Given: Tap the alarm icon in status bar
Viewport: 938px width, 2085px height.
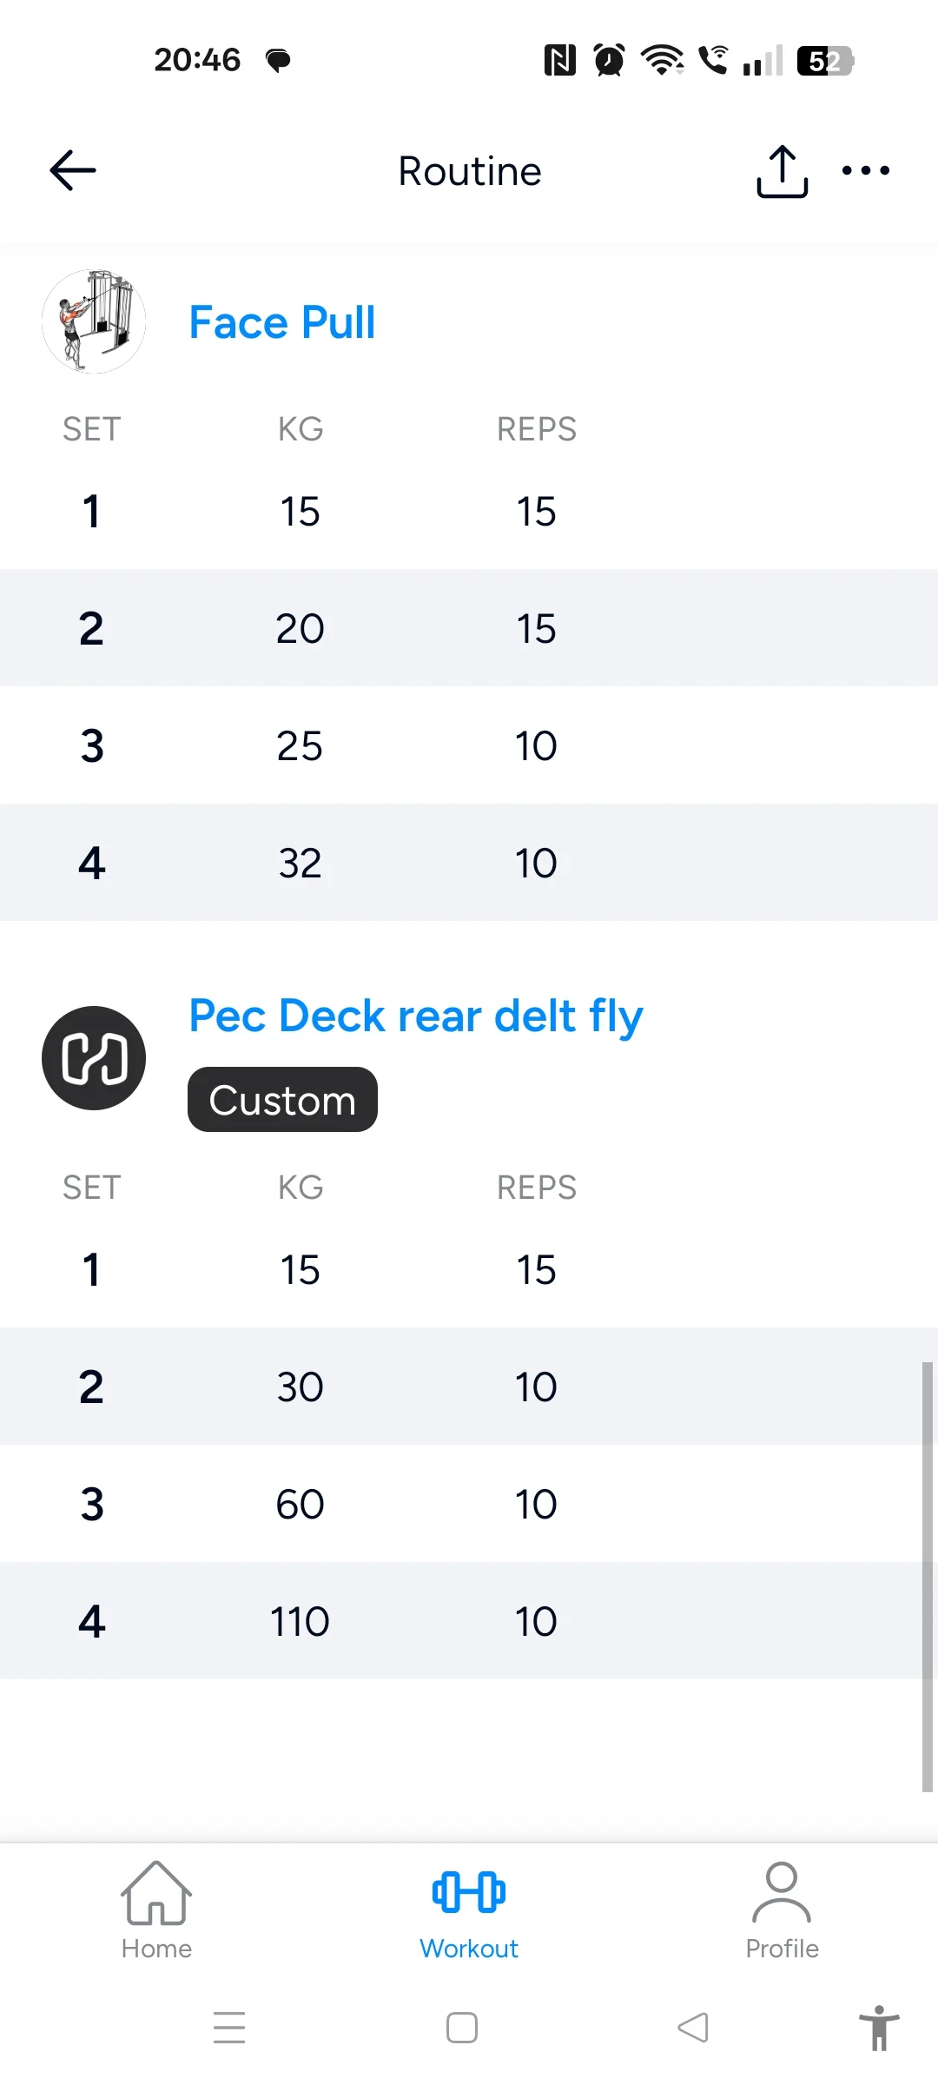Looking at the screenshot, I should 609,60.
